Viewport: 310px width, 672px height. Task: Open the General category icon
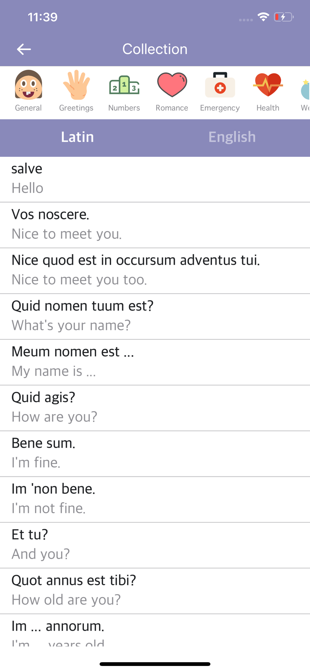pyautogui.click(x=29, y=85)
